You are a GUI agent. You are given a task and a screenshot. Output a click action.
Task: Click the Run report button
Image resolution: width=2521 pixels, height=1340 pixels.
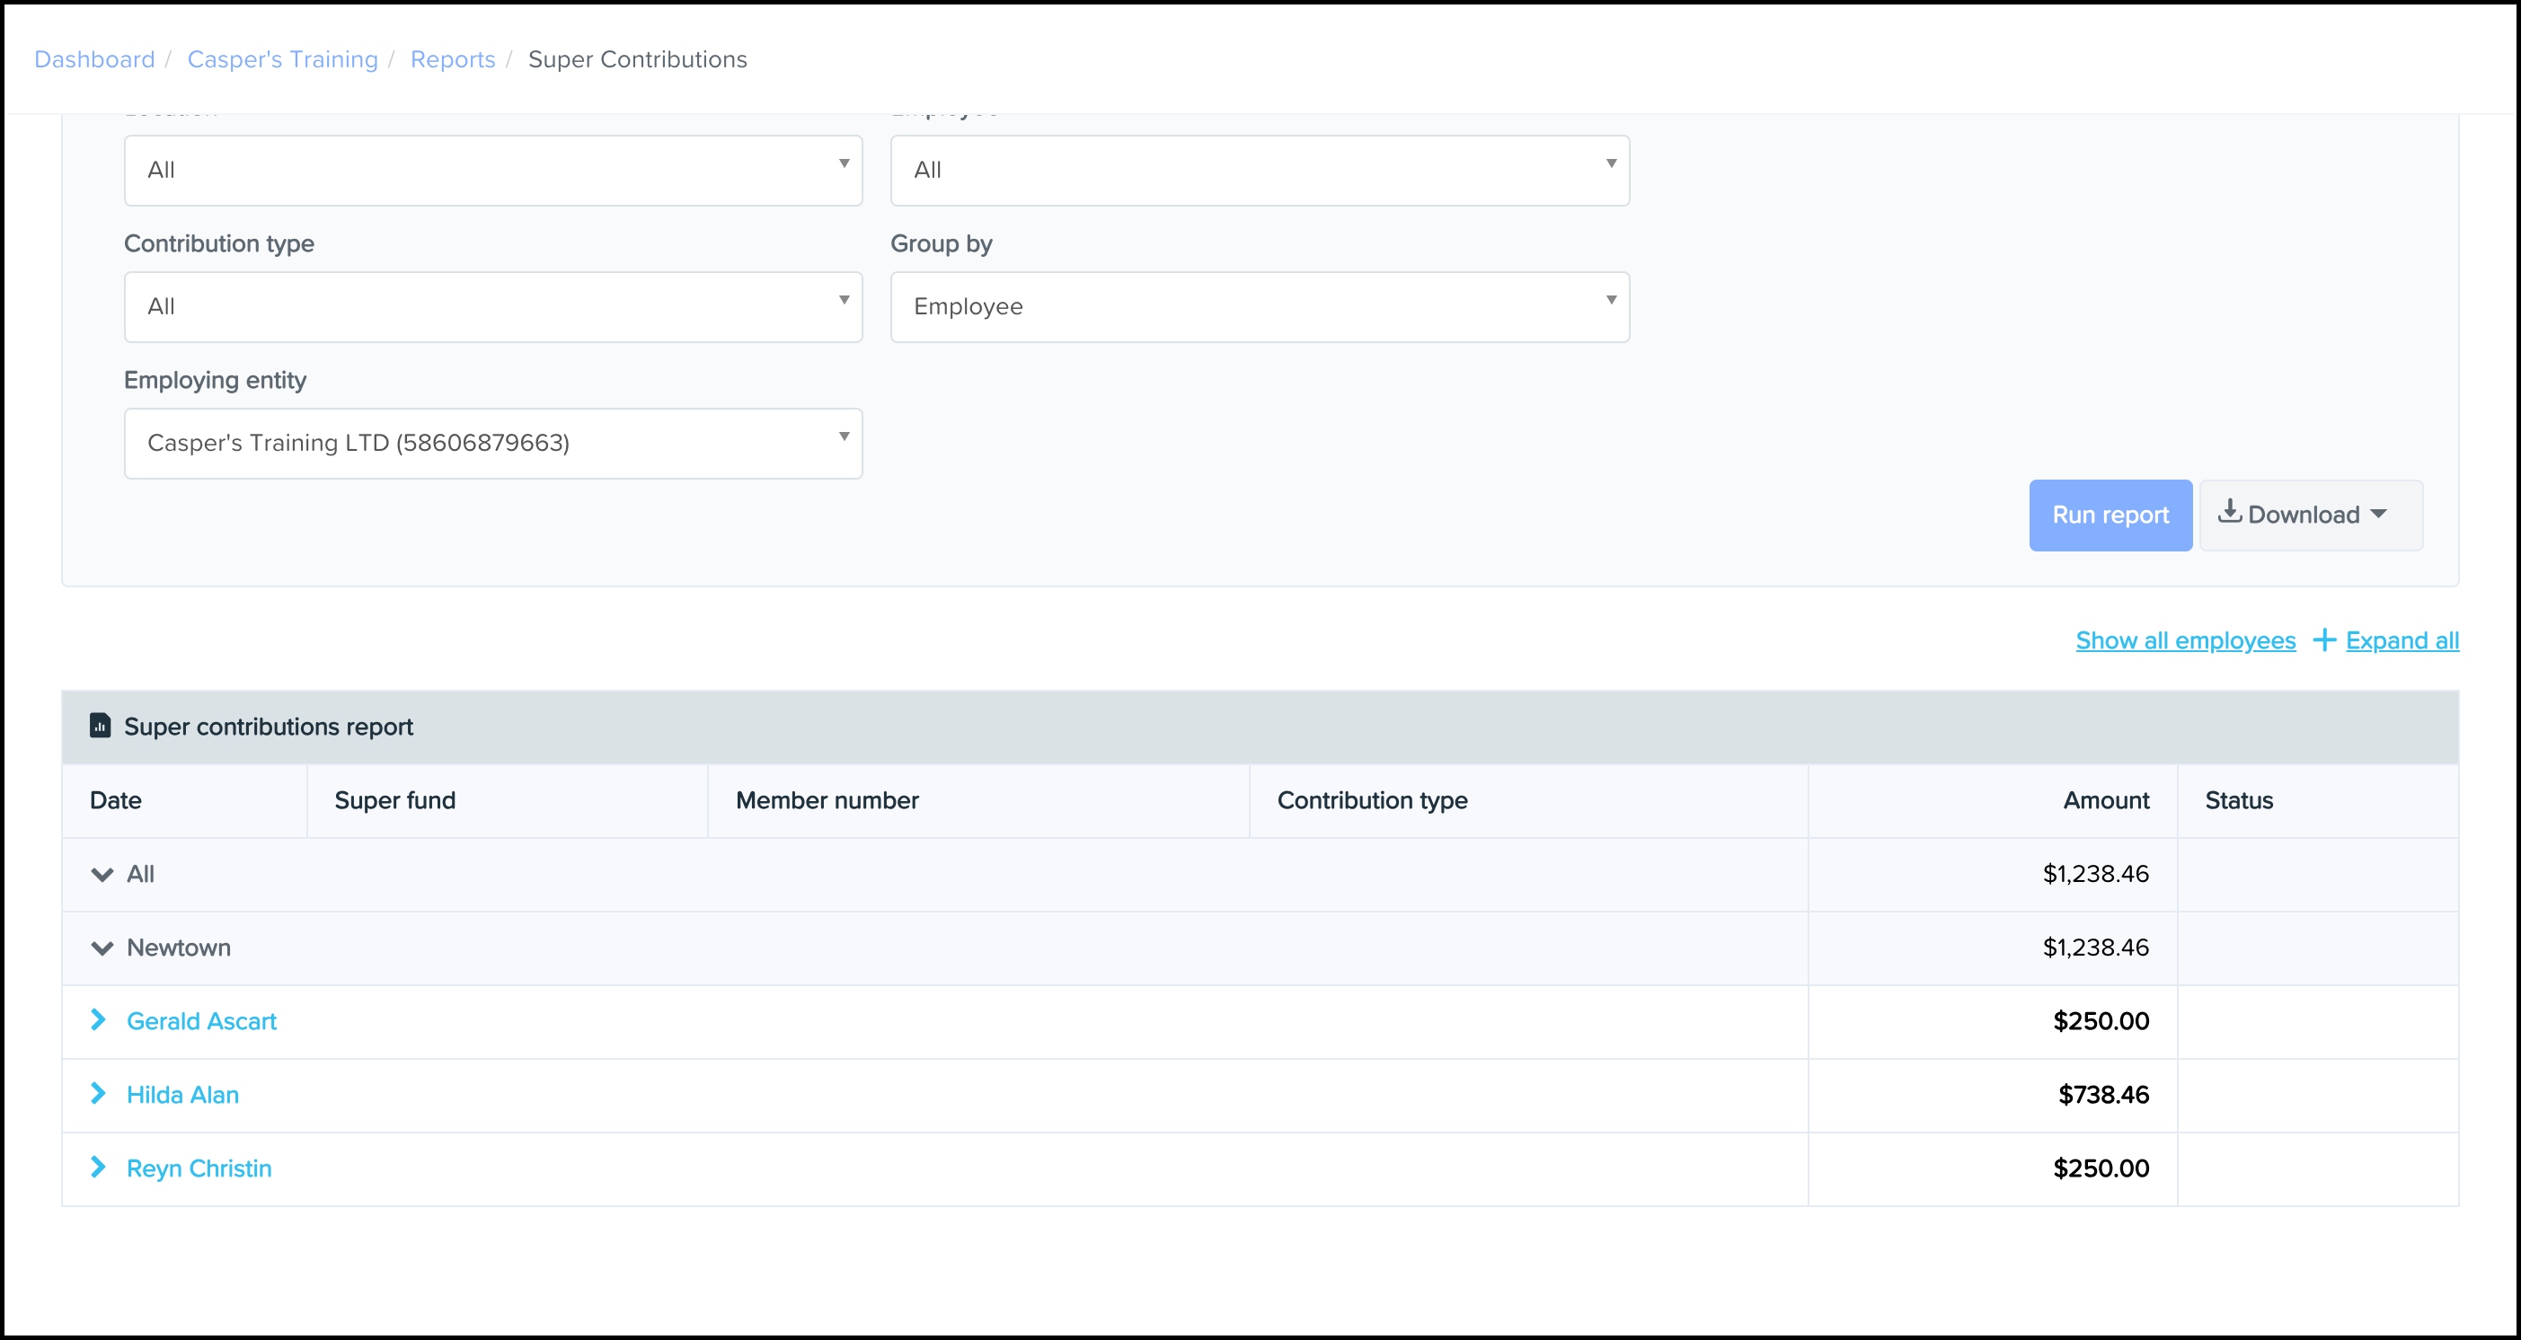point(2110,516)
